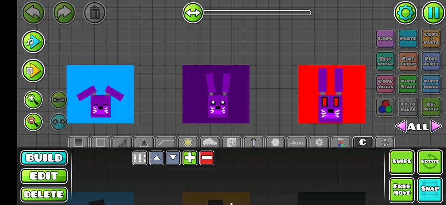The image size is (446, 205).
Task: Open editor settings gear
Action: tap(405, 13)
